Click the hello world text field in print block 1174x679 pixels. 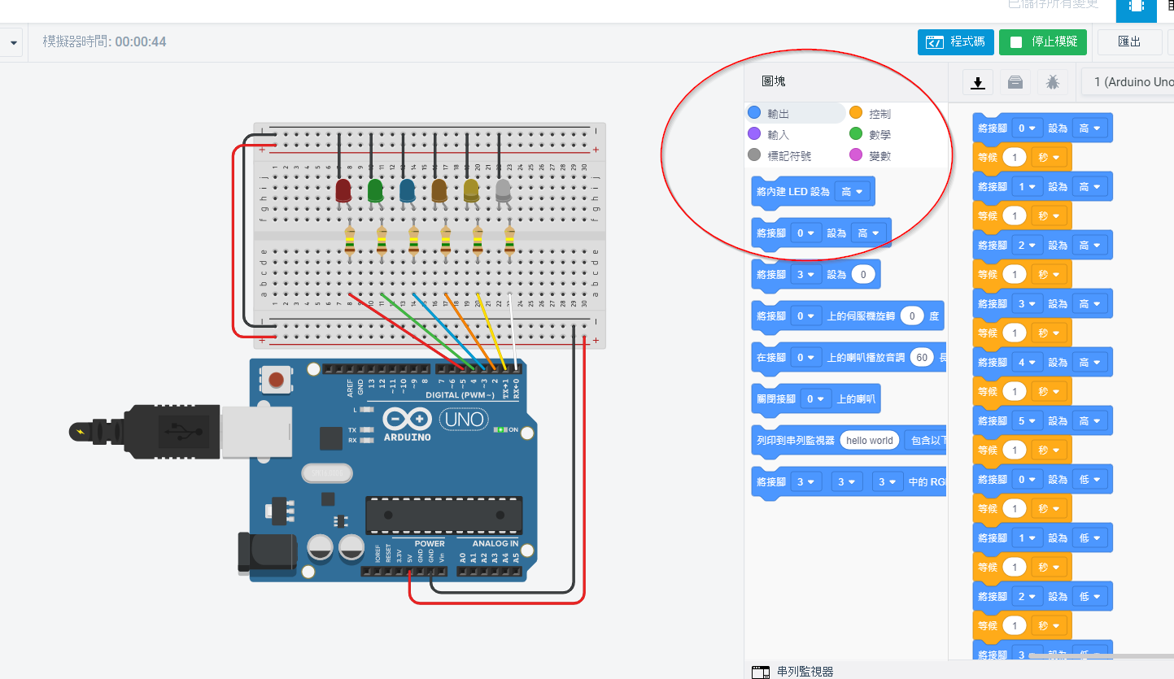point(869,440)
